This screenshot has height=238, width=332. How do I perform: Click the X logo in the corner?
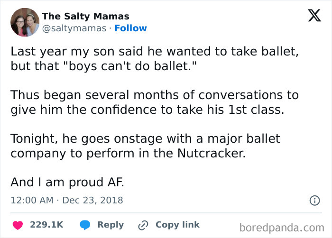pyautogui.click(x=311, y=16)
